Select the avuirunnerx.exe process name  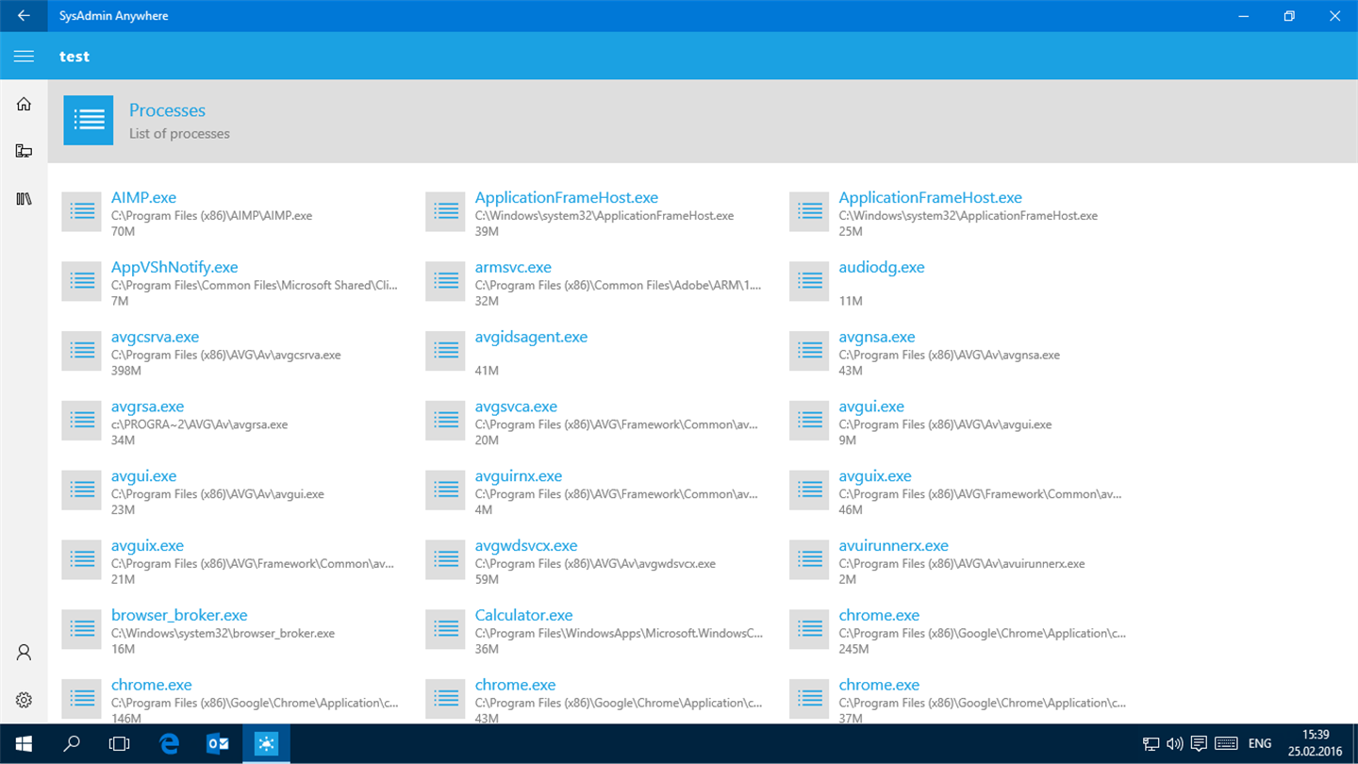(893, 546)
